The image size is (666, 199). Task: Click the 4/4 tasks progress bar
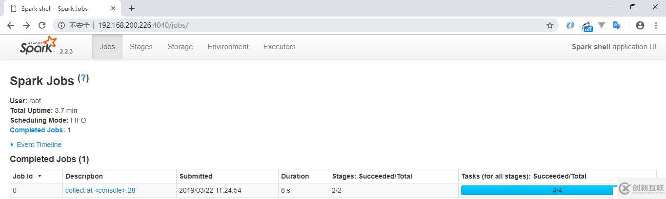coord(537,190)
